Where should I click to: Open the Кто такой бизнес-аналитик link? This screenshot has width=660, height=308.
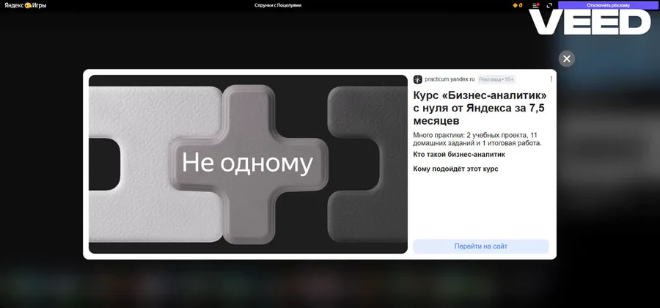tap(459, 155)
